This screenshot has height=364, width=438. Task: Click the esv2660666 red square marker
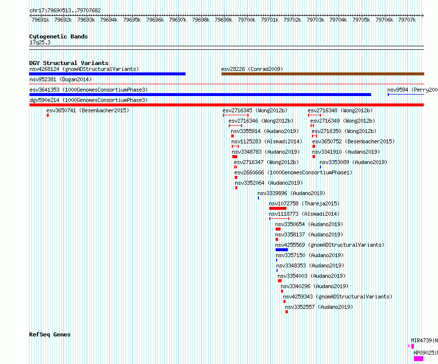[236, 177]
